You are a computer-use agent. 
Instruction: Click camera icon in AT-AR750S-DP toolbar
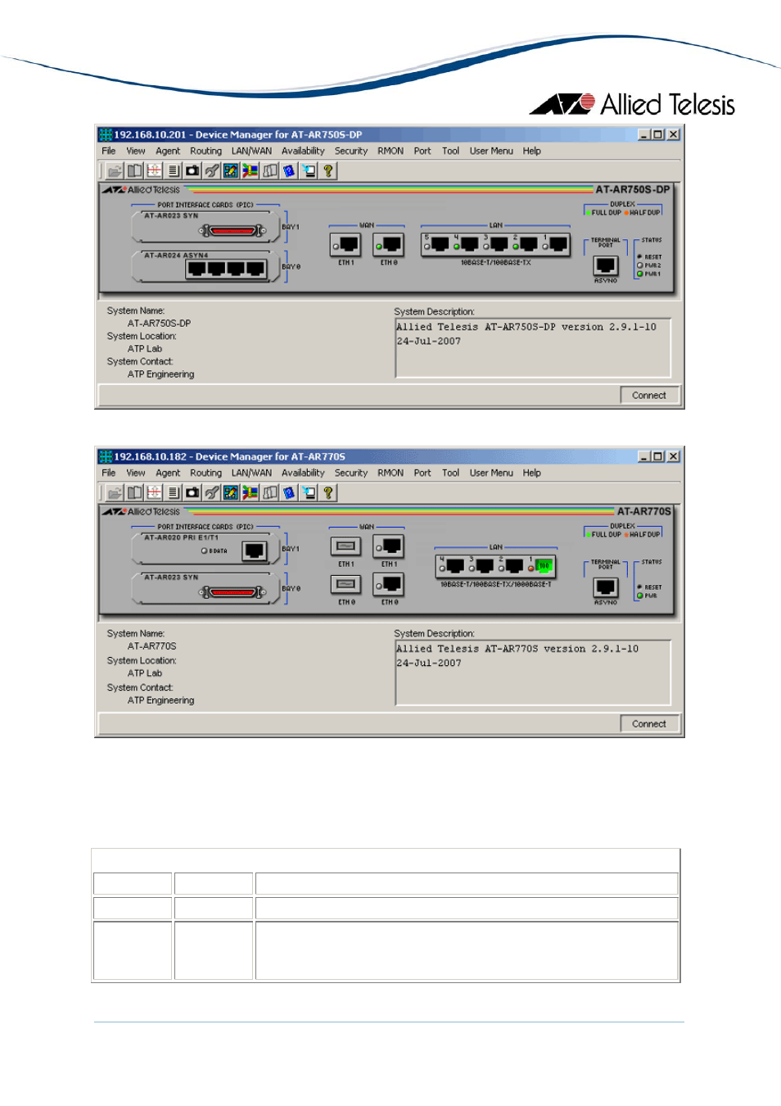pyautogui.click(x=192, y=170)
